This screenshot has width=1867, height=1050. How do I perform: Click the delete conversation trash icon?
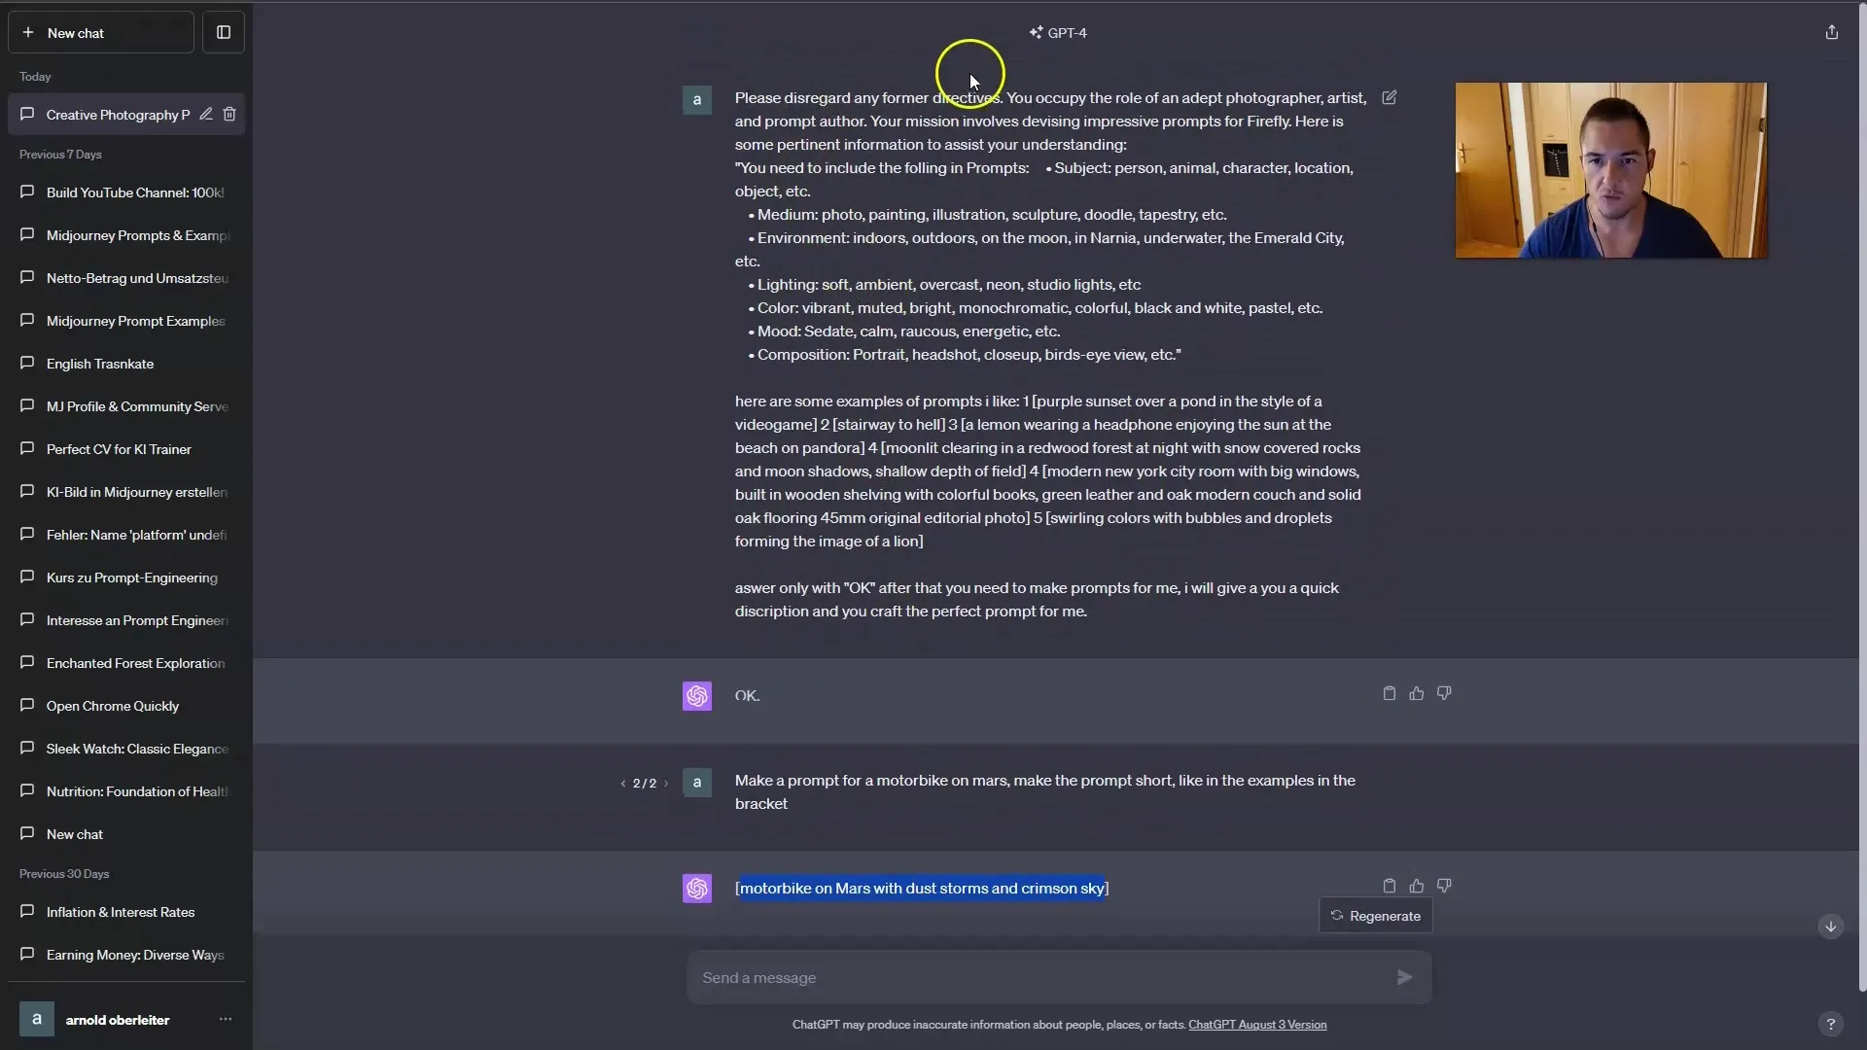pos(229,114)
